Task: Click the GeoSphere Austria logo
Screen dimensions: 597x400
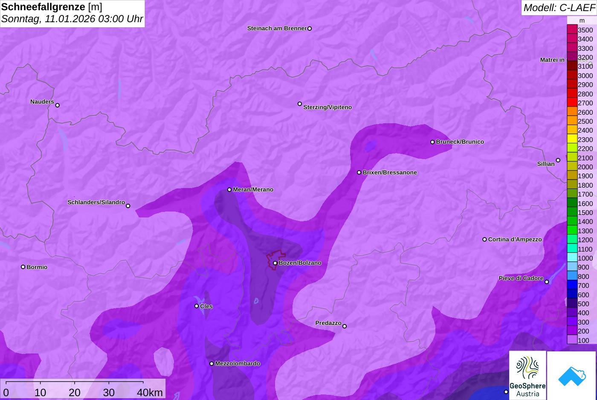Action: click(528, 375)
